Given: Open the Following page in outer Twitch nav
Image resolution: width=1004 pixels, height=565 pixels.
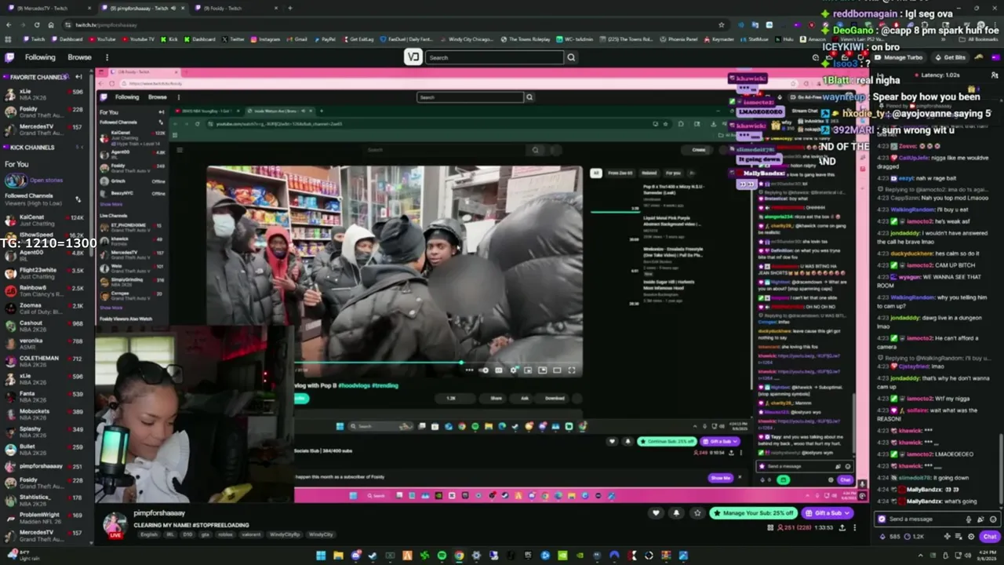Looking at the screenshot, I should [40, 57].
